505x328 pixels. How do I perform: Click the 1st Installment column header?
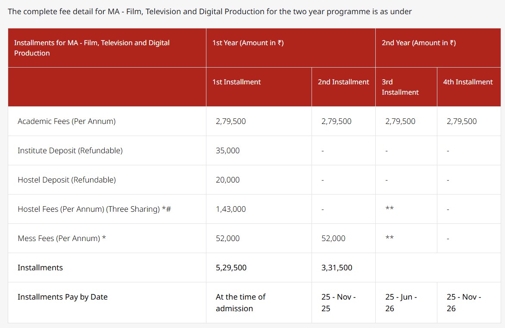[x=237, y=82]
